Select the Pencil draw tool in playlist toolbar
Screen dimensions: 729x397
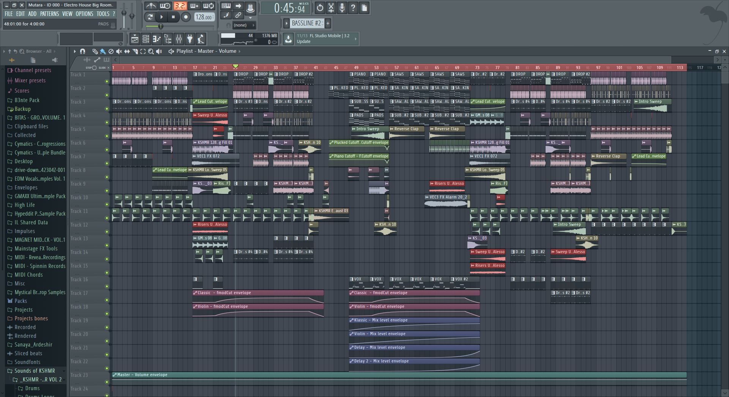tap(95, 51)
